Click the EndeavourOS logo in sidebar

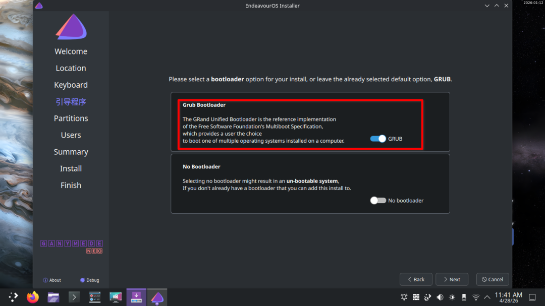pos(71,27)
